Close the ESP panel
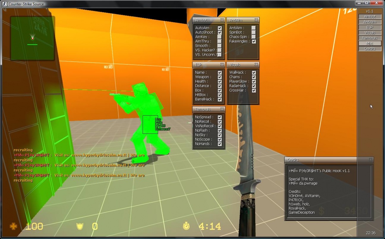The width and height of the screenshot is (385, 239). click(x=222, y=64)
